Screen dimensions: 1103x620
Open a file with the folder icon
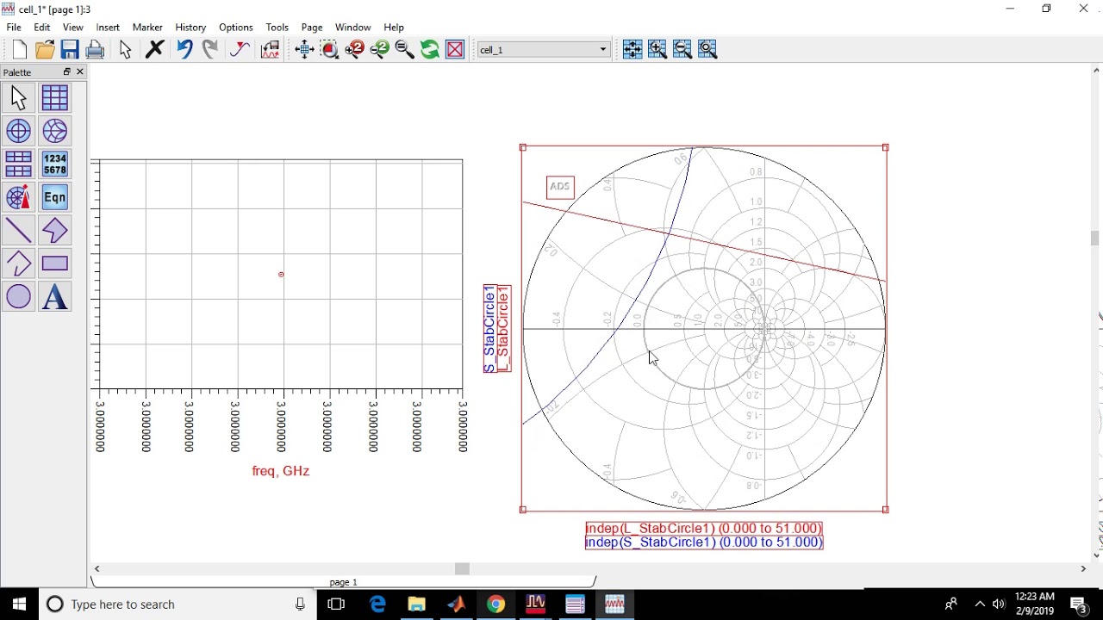(x=45, y=50)
